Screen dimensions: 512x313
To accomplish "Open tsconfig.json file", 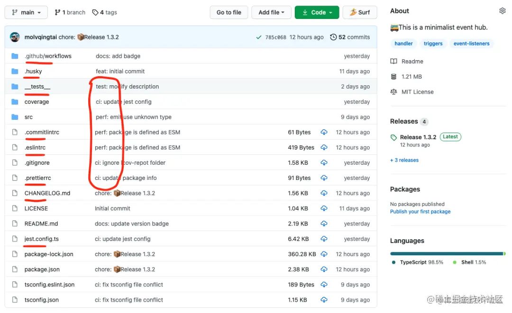I will click(x=41, y=300).
